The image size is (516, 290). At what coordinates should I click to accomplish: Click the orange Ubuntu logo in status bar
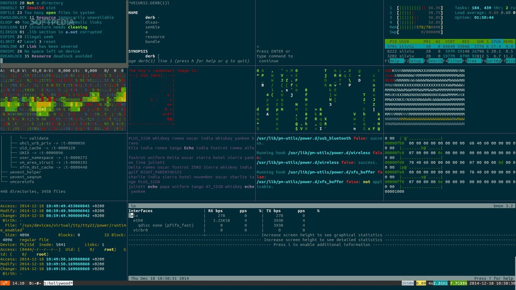5,283
